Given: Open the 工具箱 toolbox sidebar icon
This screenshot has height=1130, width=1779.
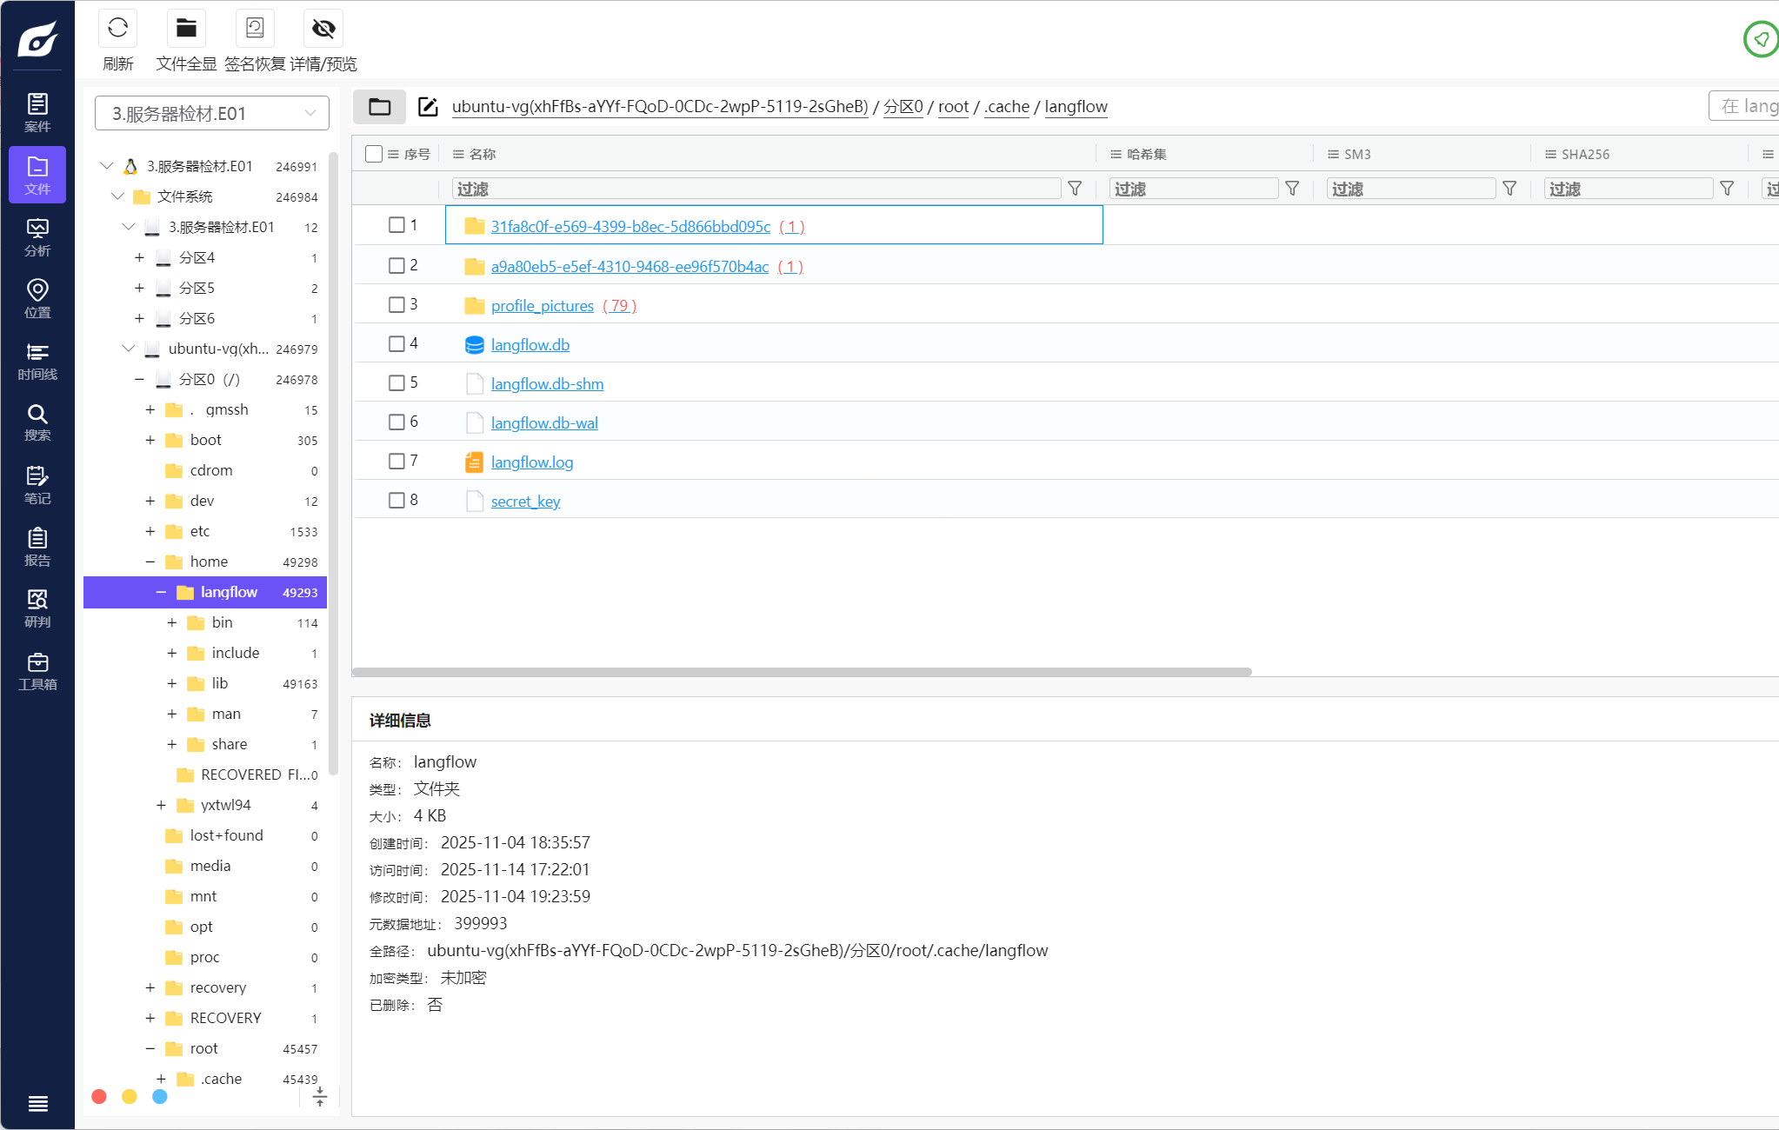Looking at the screenshot, I should coord(37,671).
